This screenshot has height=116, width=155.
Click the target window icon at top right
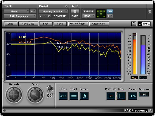[150, 12]
